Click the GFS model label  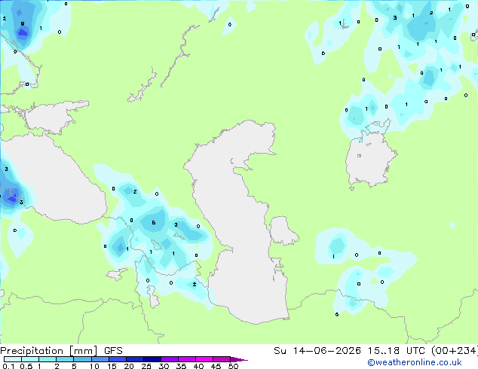coord(113,351)
